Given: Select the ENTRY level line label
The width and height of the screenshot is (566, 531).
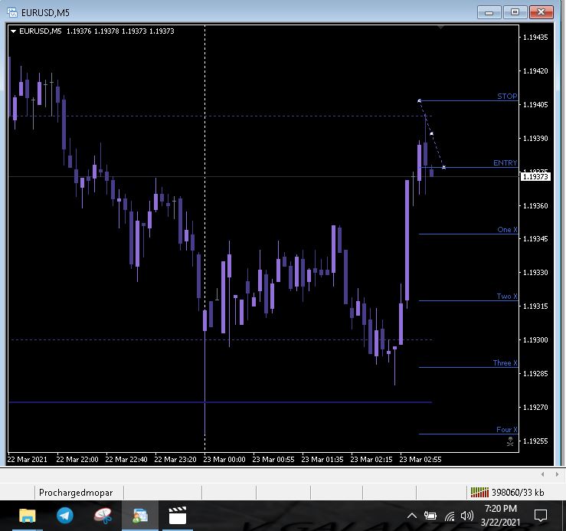Looking at the screenshot, I should coord(505,163).
